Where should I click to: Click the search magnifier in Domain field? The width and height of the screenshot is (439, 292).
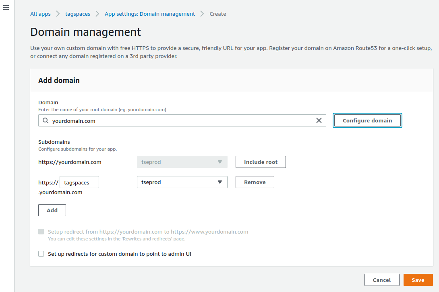tap(46, 120)
